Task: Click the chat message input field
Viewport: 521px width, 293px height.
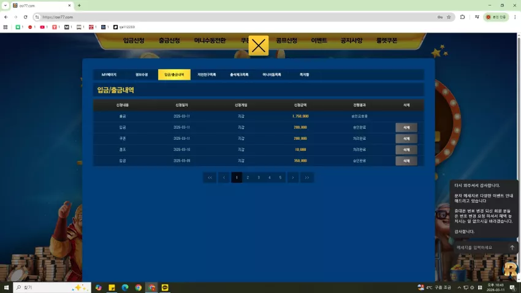Action: tap(481, 248)
